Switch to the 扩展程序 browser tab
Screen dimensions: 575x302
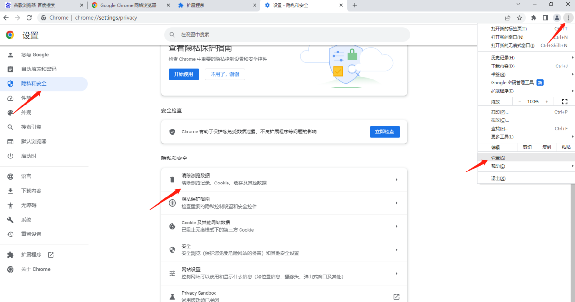[216, 5]
